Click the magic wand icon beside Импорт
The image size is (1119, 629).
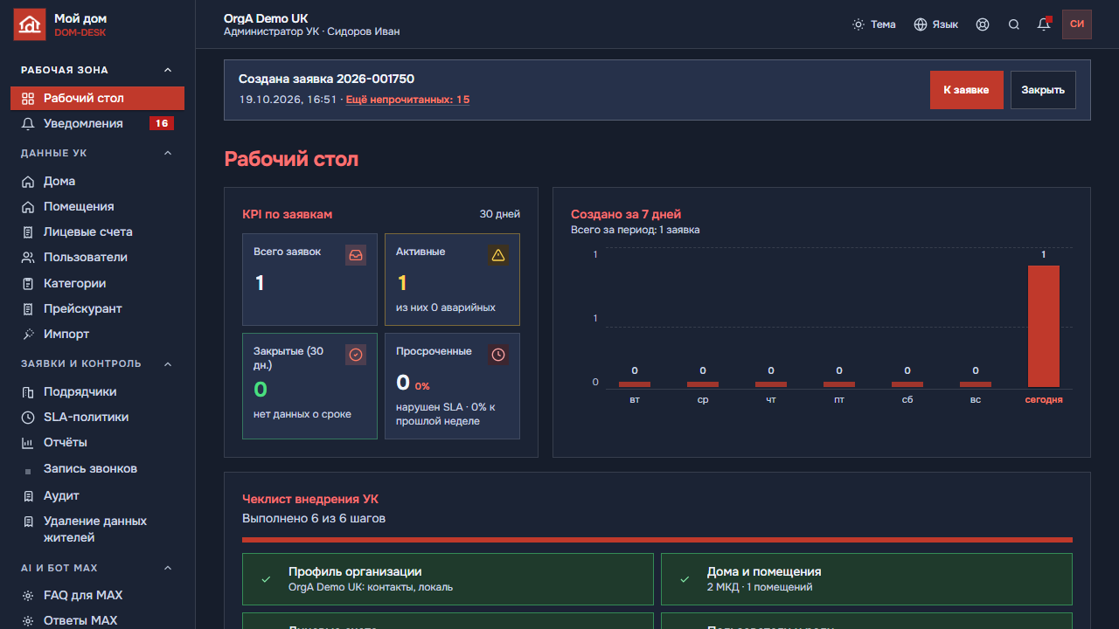(28, 335)
